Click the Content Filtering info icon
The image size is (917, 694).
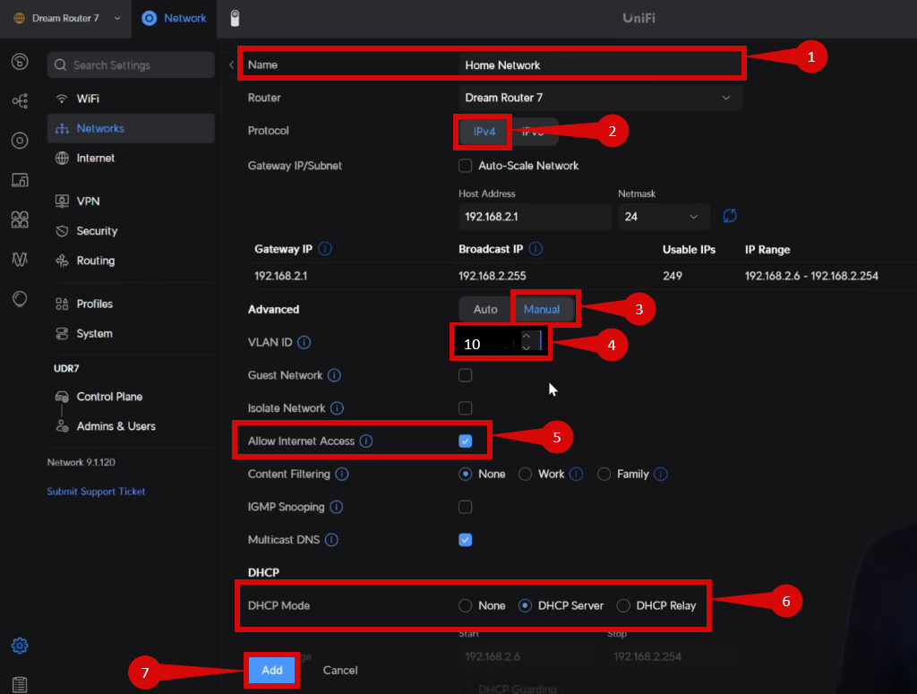coord(342,474)
